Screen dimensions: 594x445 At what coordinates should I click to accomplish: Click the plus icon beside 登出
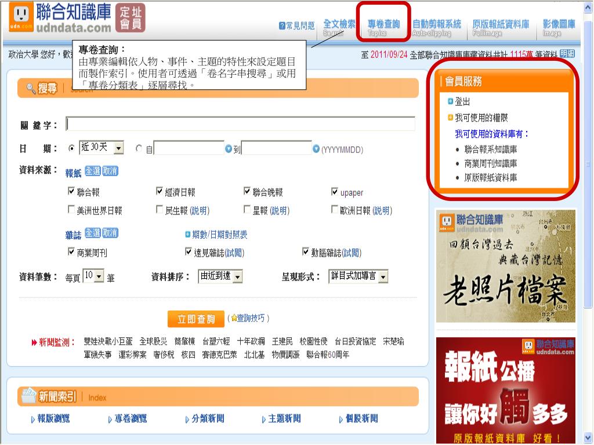point(450,101)
